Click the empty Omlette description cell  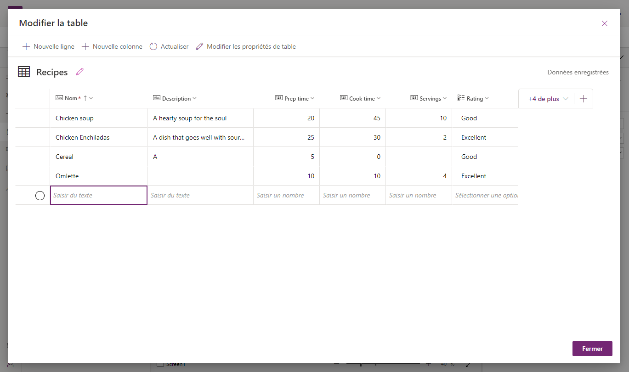[x=200, y=176]
